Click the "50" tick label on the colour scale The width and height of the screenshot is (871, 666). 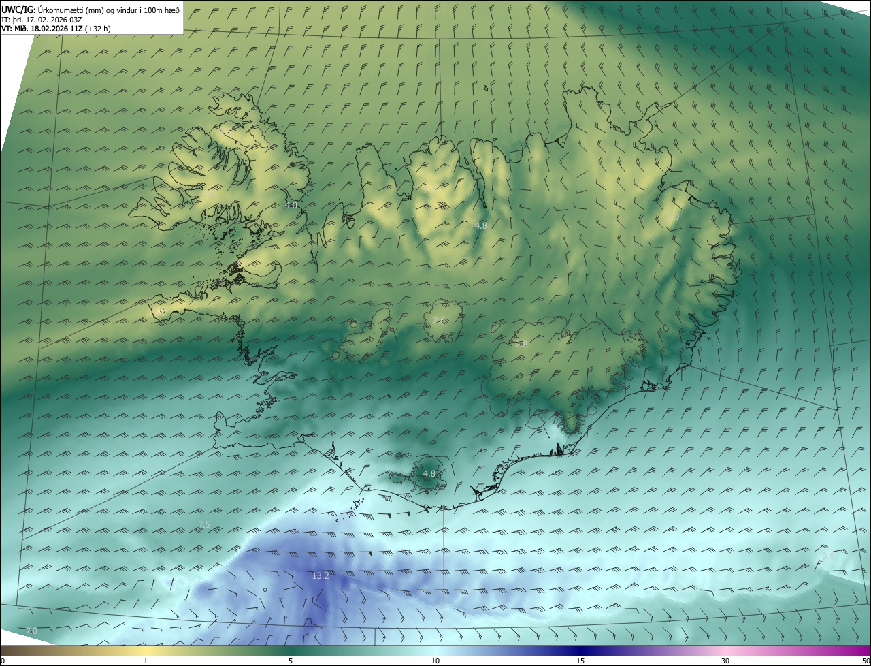865,661
